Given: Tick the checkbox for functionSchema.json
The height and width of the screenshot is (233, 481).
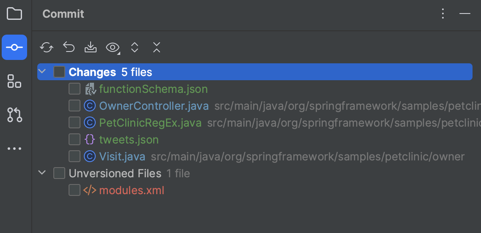Looking at the screenshot, I should click(75, 89).
